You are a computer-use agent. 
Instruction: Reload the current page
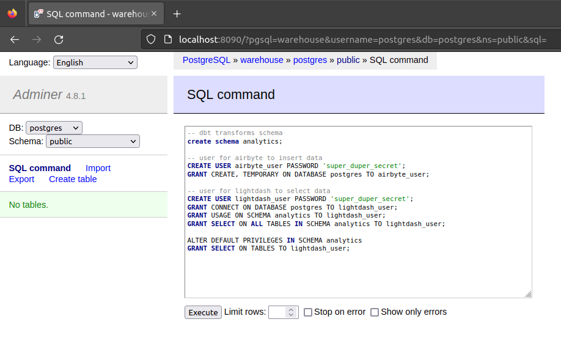[59, 39]
